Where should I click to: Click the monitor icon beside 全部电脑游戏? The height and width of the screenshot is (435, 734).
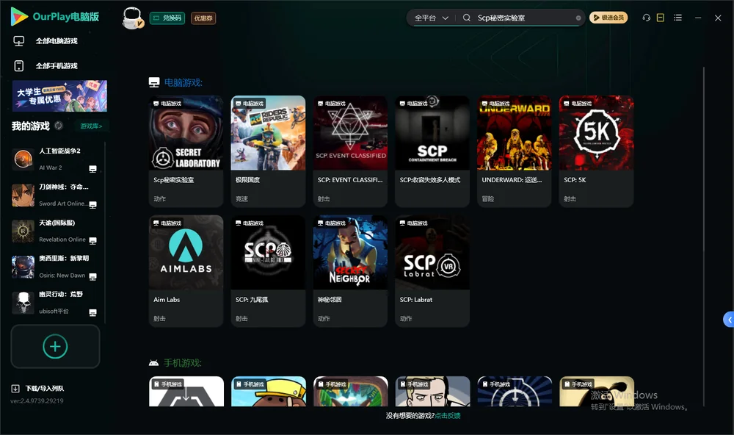19,41
